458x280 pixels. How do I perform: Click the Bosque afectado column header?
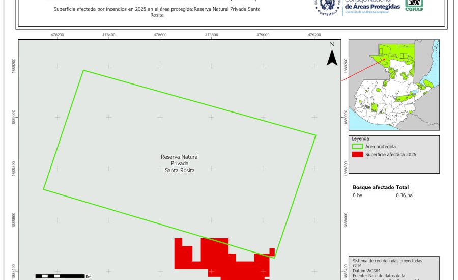[373, 187]
